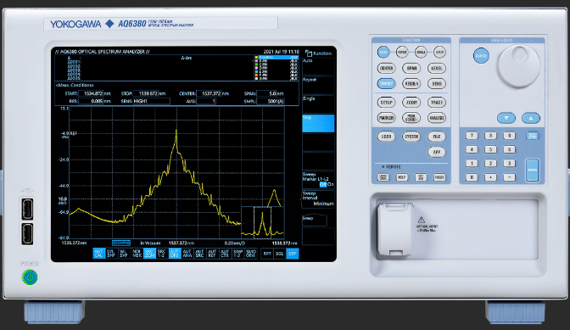
Task: Select the upper USB port
Action: tap(27, 209)
